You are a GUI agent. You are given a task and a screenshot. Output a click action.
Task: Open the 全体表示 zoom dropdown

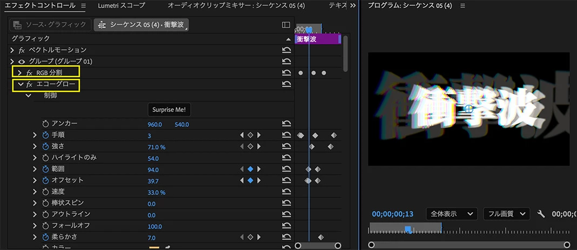(452, 214)
